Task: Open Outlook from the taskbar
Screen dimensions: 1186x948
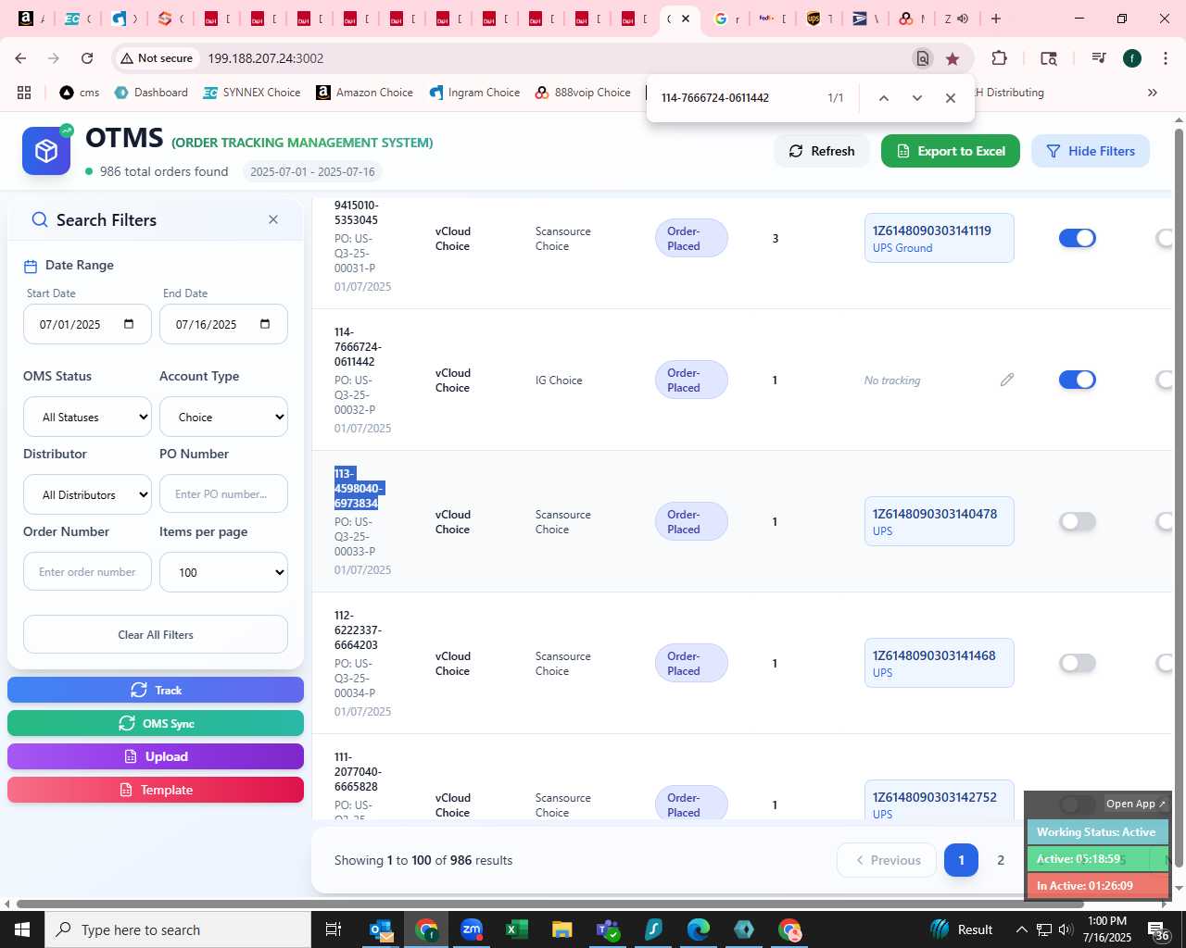Action: click(381, 929)
